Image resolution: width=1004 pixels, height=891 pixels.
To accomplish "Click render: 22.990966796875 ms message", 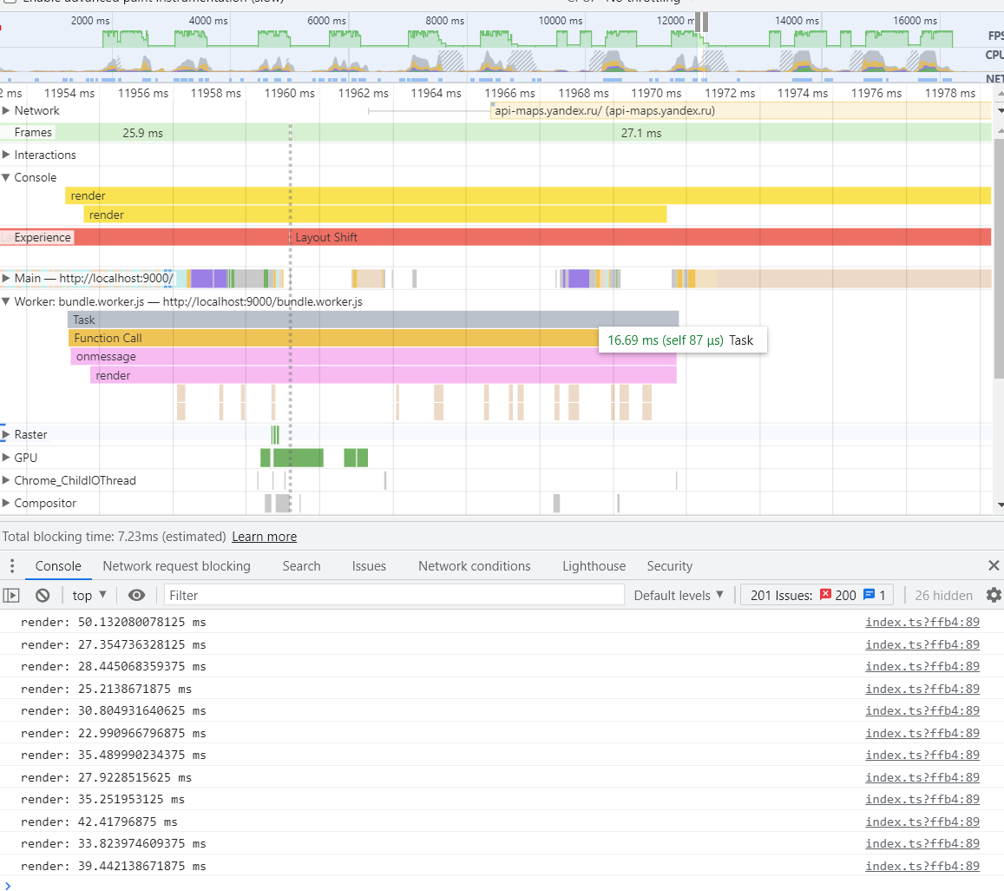I will (x=114, y=733).
